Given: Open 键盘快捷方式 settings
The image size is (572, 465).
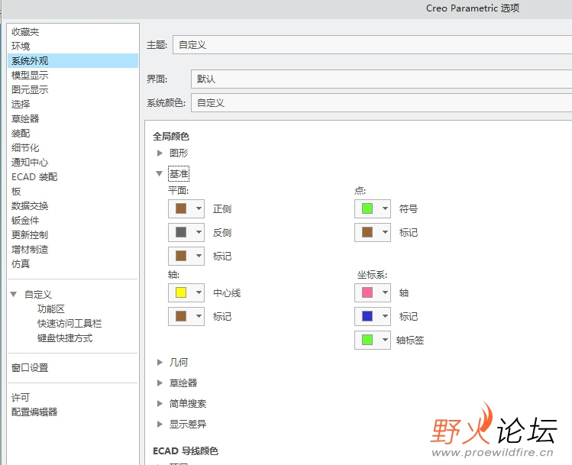Looking at the screenshot, I should click(65, 338).
